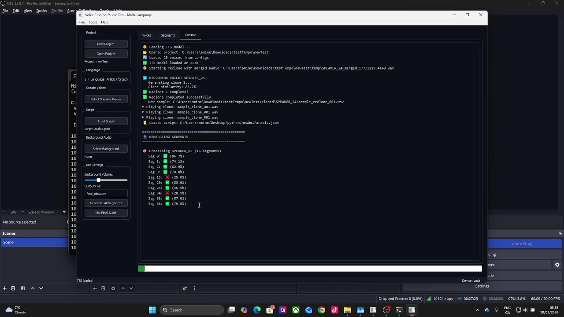Open the weather widget showing 7°C Cloudy

(x=16, y=310)
